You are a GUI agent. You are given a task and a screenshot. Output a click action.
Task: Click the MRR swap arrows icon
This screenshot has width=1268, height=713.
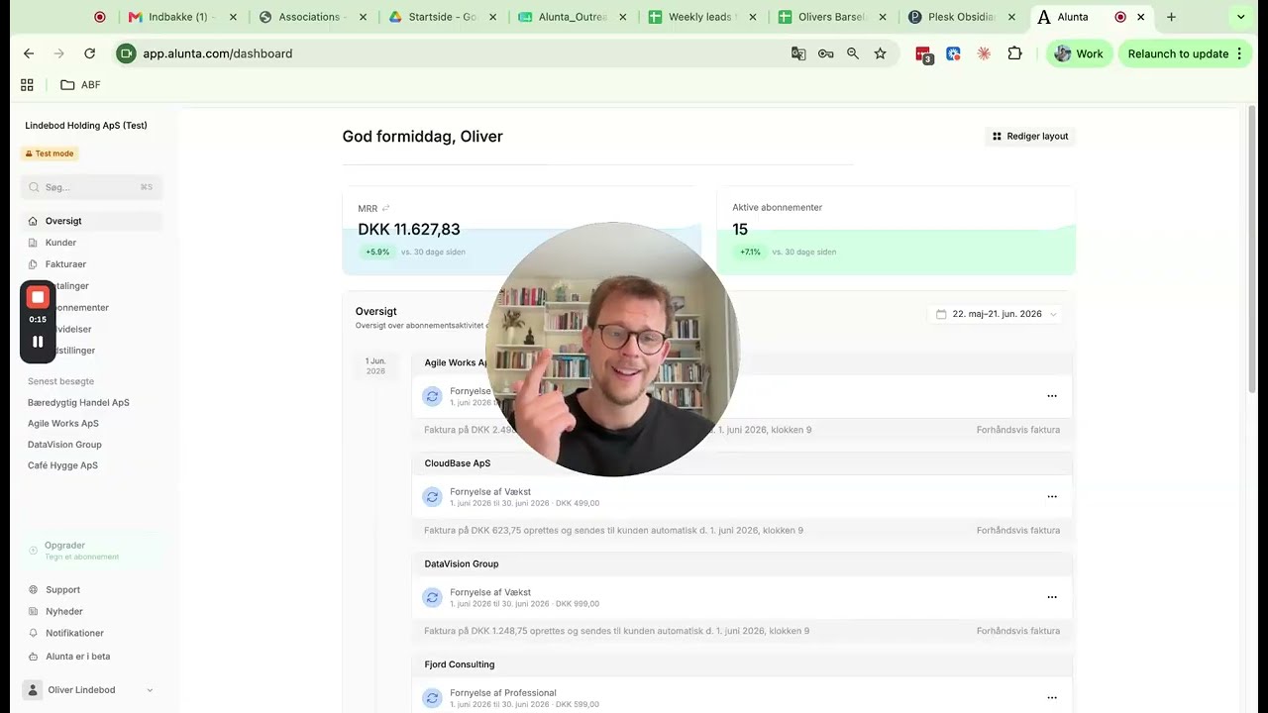coord(385,208)
